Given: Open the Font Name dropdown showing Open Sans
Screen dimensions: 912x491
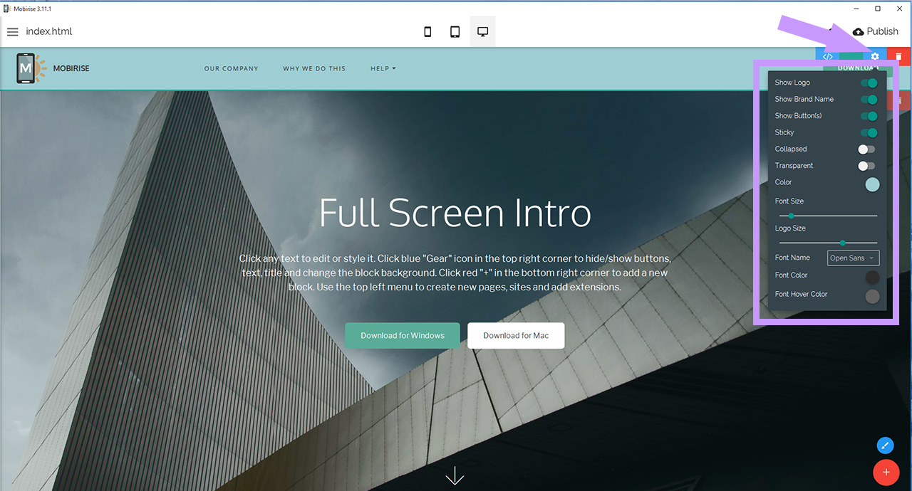Looking at the screenshot, I should [853, 258].
